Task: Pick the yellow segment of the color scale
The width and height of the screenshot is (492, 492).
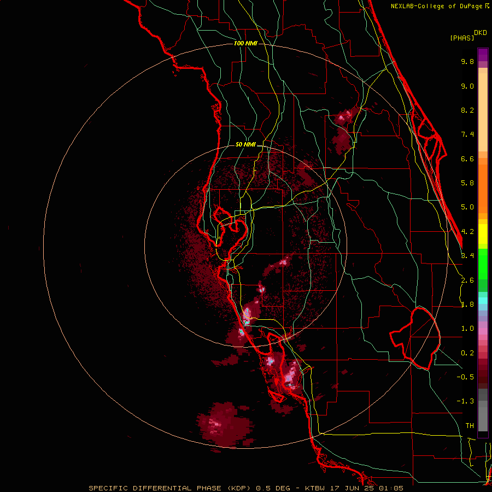Action: pos(483,234)
